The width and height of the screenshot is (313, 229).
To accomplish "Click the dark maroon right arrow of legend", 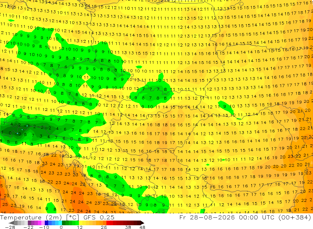I will click(x=142, y=223).
